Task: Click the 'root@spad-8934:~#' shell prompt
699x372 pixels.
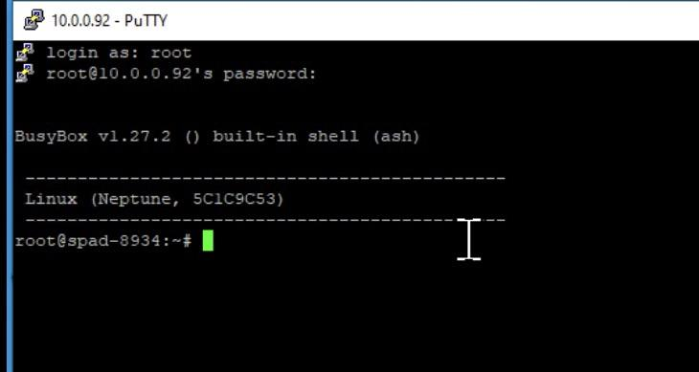Action: (x=103, y=241)
